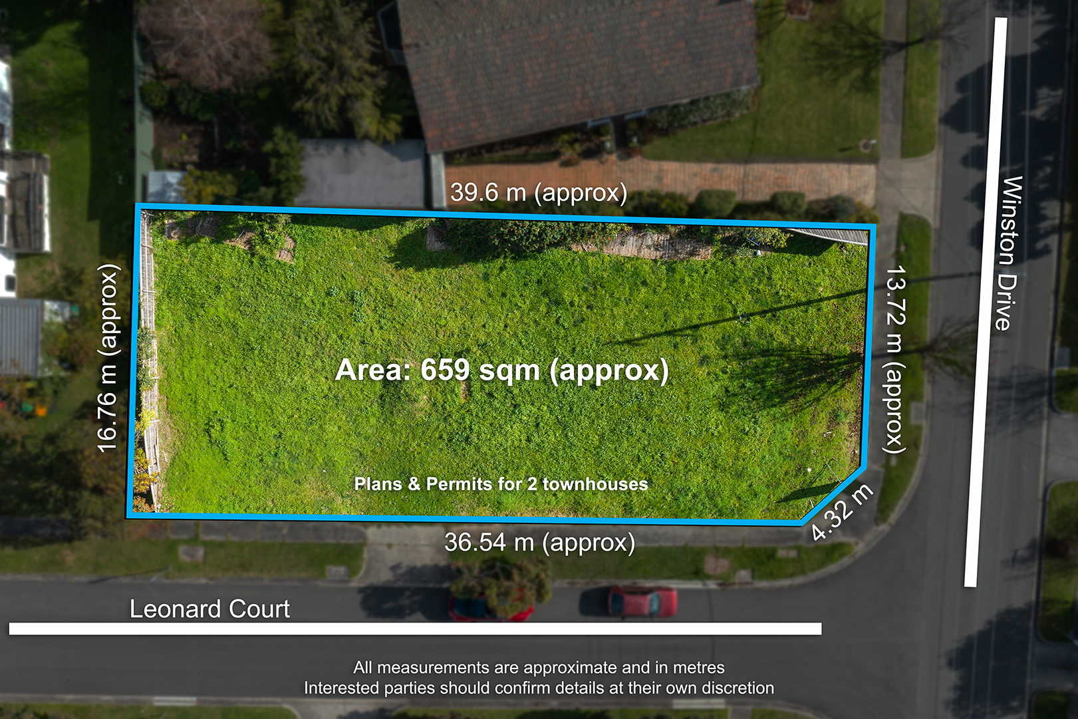Select the '4.32 m' corner splay measurement
The image size is (1078, 719).
coord(842,513)
